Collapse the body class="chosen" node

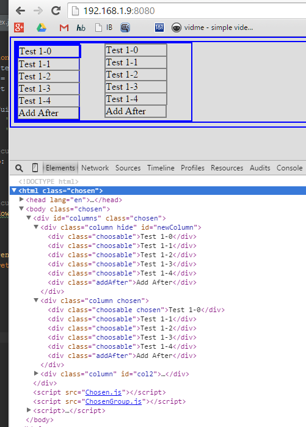[21, 209]
